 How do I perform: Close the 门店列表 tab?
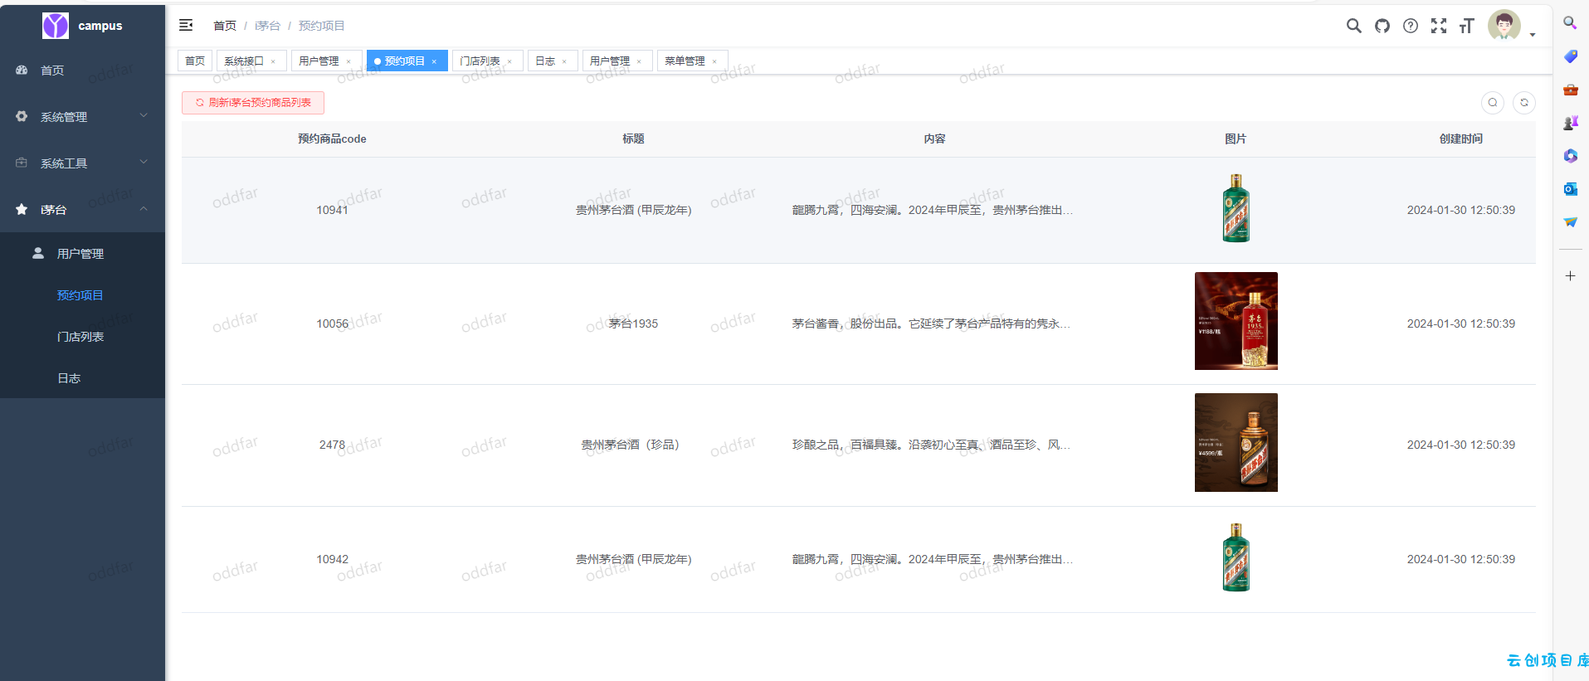point(509,61)
